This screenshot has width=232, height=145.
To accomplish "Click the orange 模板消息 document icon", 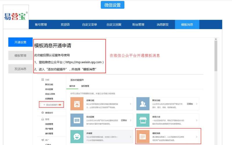I will coord(143,136).
